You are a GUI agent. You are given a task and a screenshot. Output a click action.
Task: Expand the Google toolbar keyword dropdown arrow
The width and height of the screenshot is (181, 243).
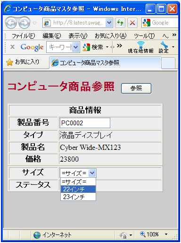(x=76, y=47)
